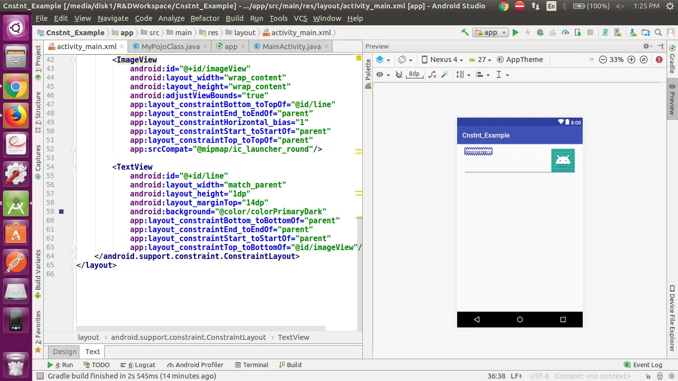Open the Android Profiler gauge icon in toolbar
678x381 pixels.
pos(565,33)
